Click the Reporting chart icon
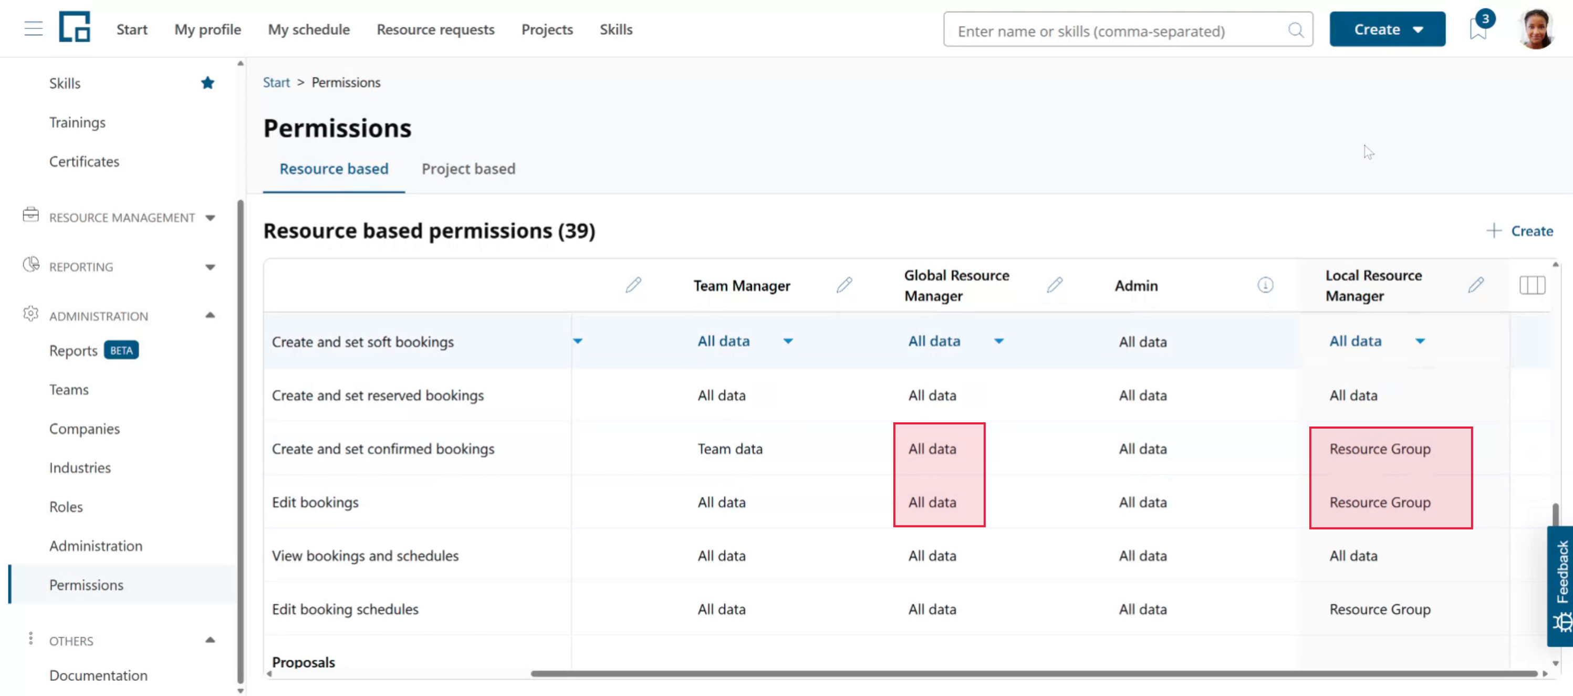 pos(30,264)
